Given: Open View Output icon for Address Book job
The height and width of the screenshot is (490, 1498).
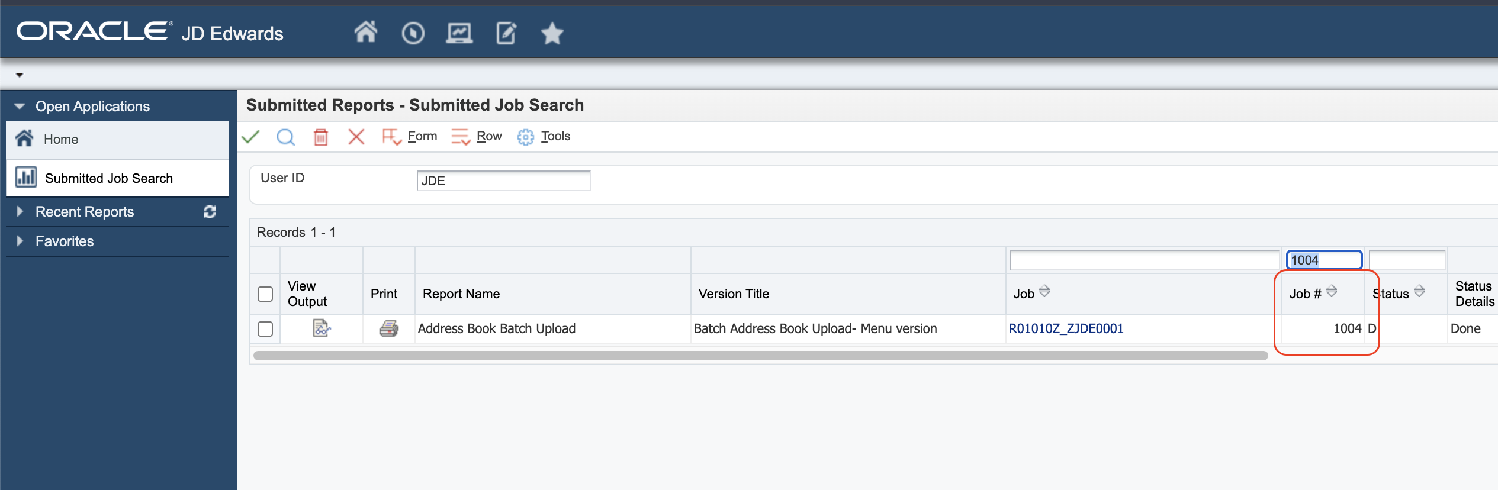Looking at the screenshot, I should coord(321,328).
